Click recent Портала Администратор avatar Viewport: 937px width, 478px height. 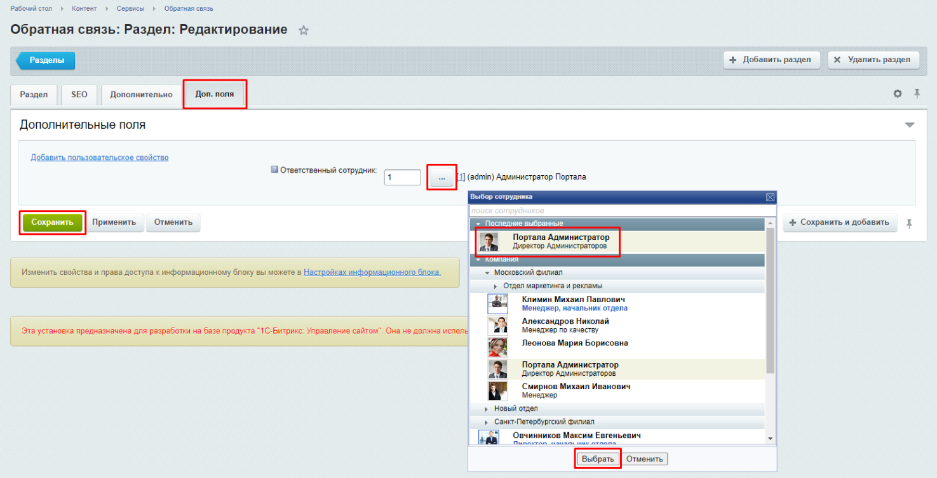[x=489, y=242]
